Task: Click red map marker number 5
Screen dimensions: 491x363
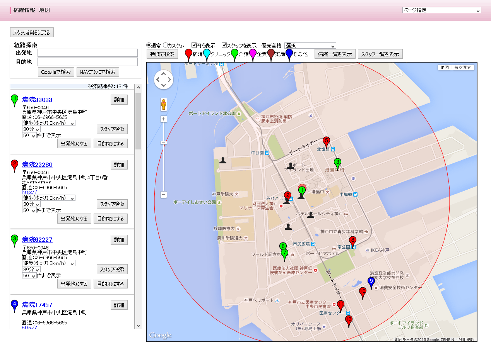Action: coord(326,142)
